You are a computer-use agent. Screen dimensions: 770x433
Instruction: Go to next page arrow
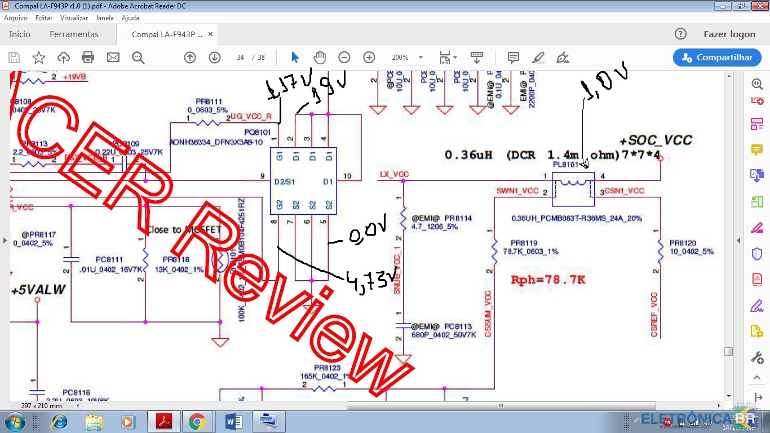(x=215, y=58)
